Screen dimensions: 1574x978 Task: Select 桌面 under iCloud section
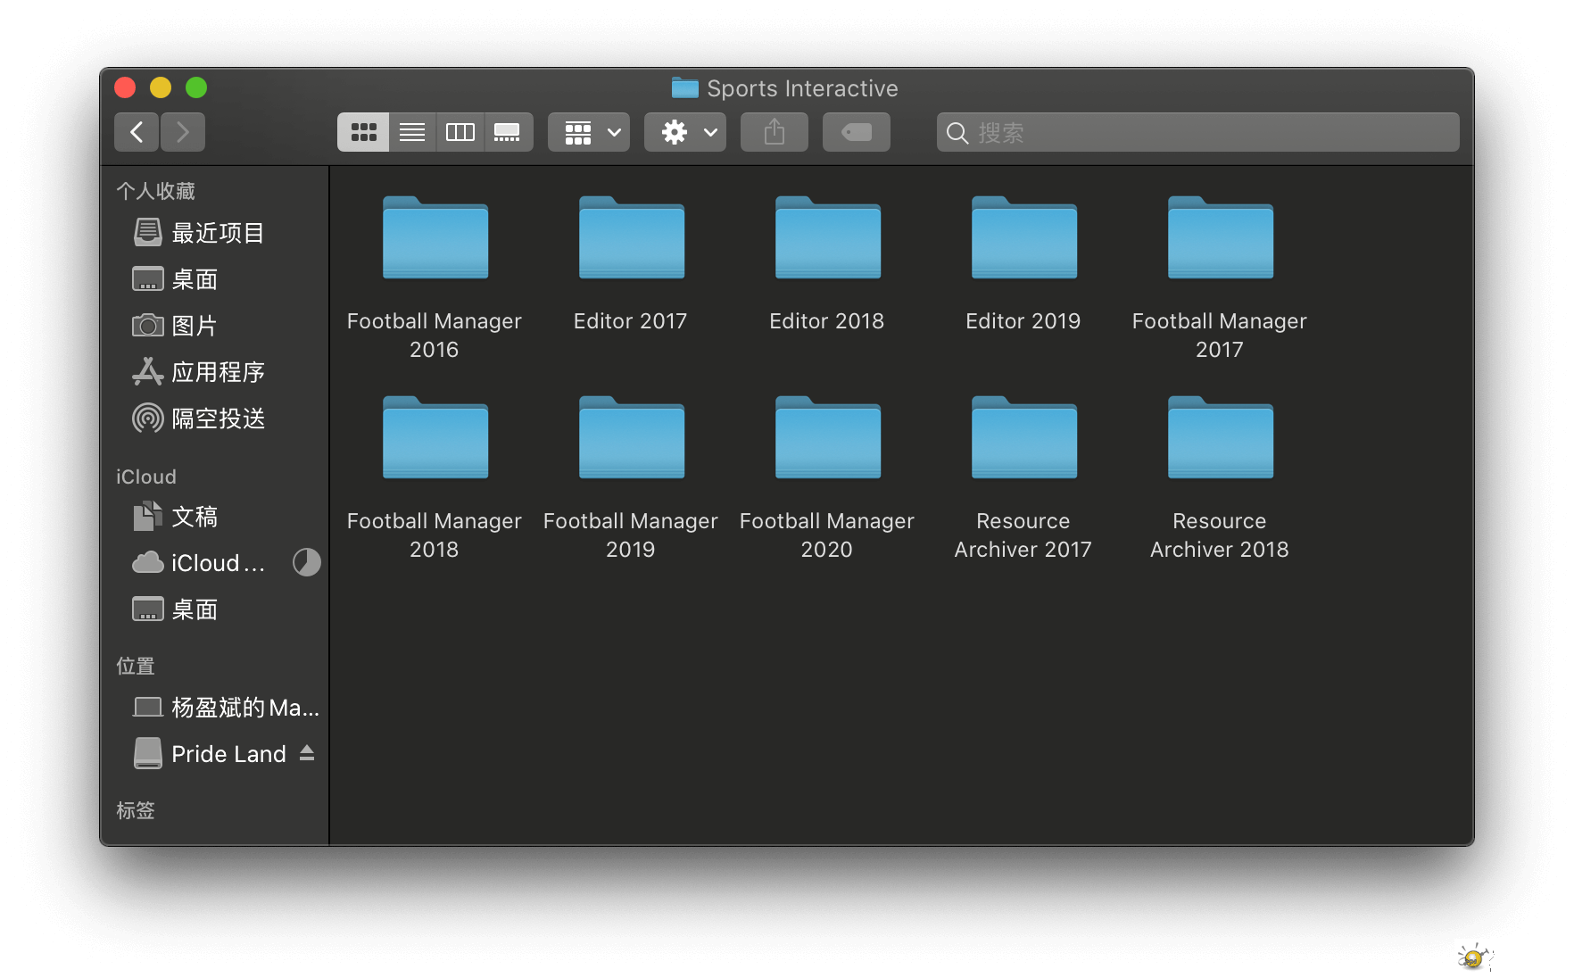pos(214,609)
